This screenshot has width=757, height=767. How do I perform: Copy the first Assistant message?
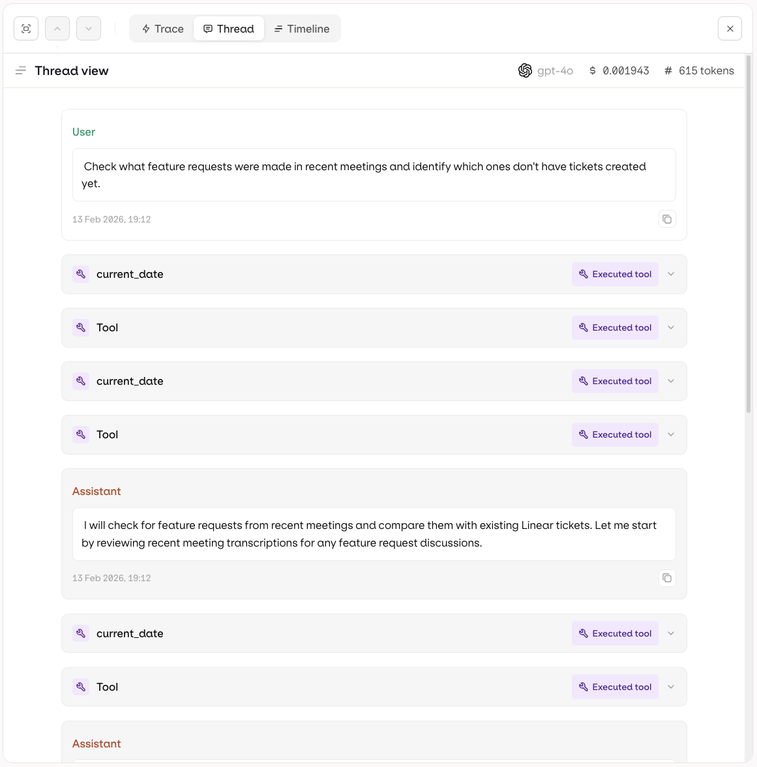(667, 578)
